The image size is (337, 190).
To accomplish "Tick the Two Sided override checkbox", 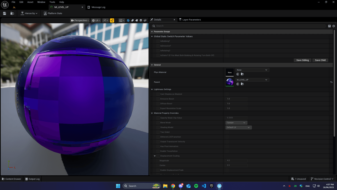I will click(158, 132).
